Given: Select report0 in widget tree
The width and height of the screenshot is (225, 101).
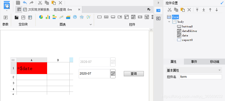Looking at the screenshot, I should (x=187, y=40).
